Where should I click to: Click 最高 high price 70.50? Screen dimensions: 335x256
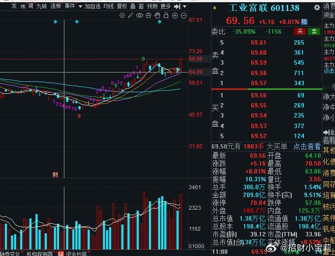(x=313, y=163)
